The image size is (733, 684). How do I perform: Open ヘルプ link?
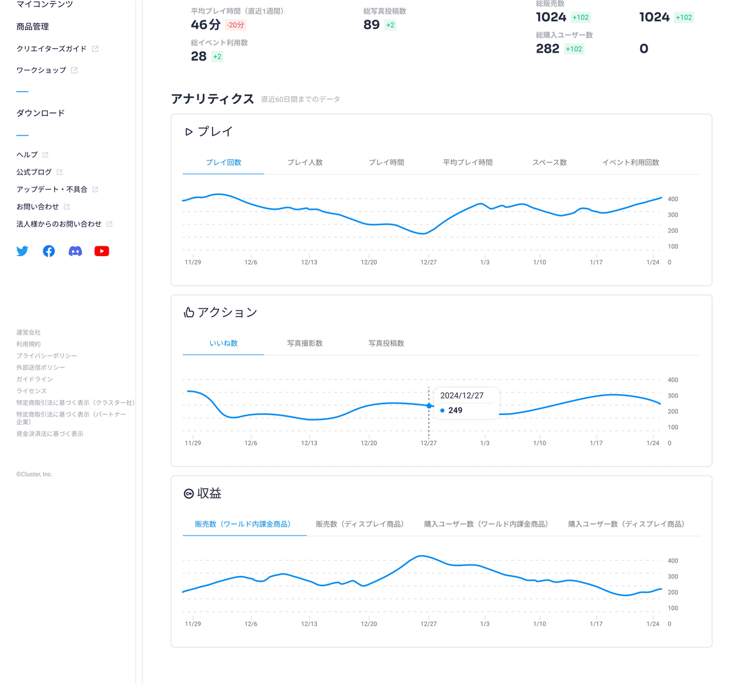(27, 155)
